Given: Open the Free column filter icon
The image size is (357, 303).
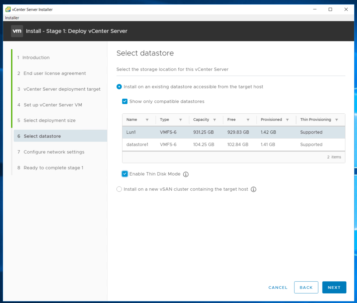Looking at the screenshot, I should point(248,120).
